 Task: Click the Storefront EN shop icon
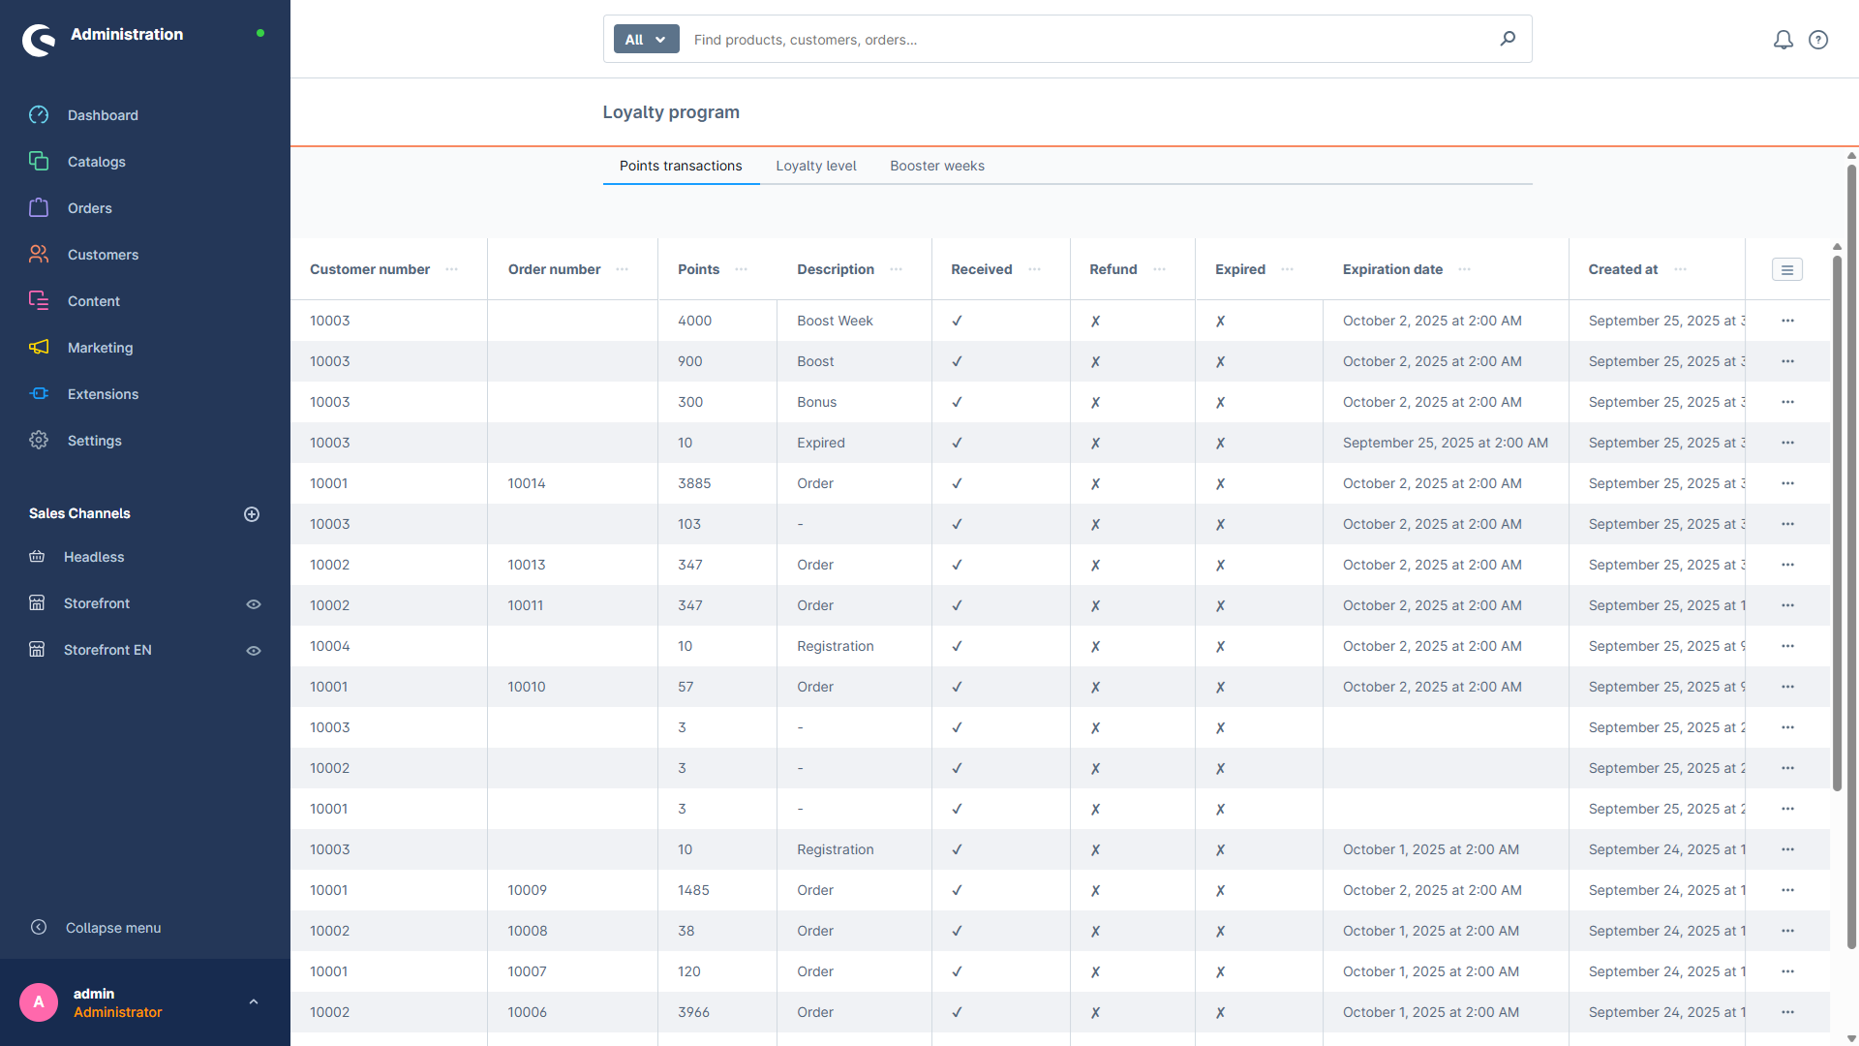tap(37, 650)
